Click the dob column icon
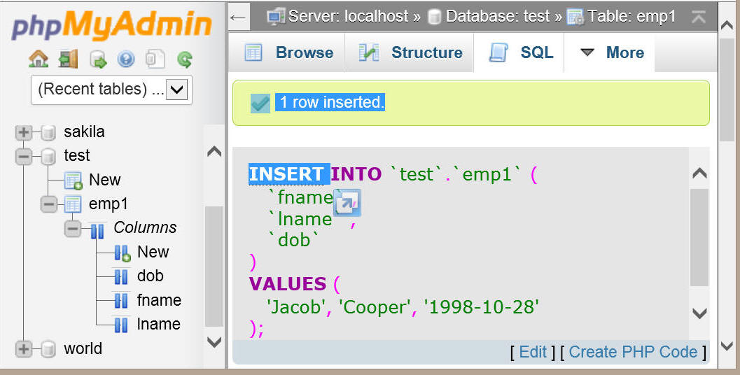This screenshot has height=375, width=740. click(x=121, y=277)
